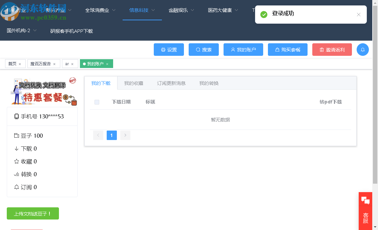Open the 设置 settings gear button
This screenshot has width=378, height=230.
click(169, 49)
